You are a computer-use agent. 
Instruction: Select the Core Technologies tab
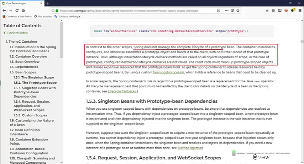(22, 3)
